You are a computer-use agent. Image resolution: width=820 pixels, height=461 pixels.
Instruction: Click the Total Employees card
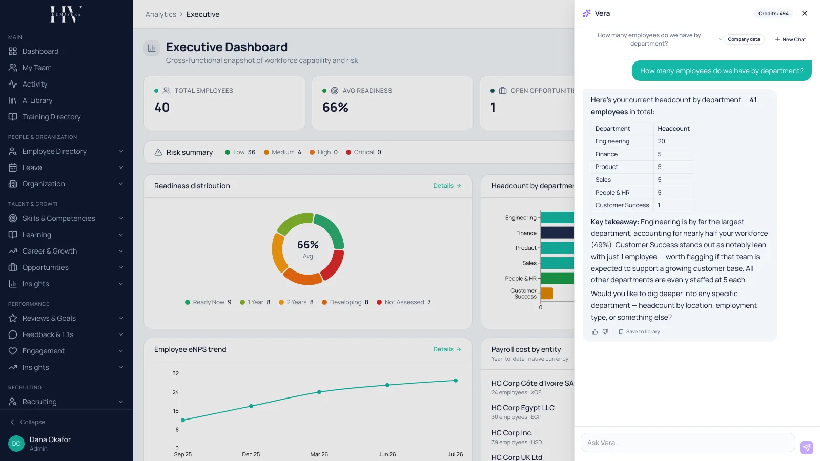coord(224,103)
